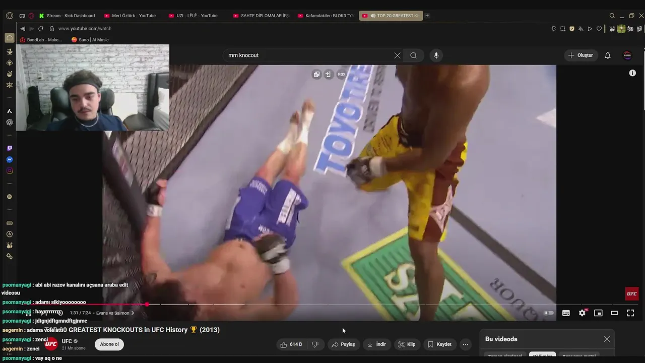645x363 pixels.
Task: Open Twitch from the Opera sidebar
Action: point(9,148)
